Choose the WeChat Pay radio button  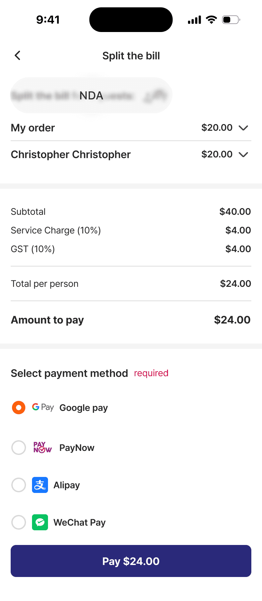pos(19,522)
